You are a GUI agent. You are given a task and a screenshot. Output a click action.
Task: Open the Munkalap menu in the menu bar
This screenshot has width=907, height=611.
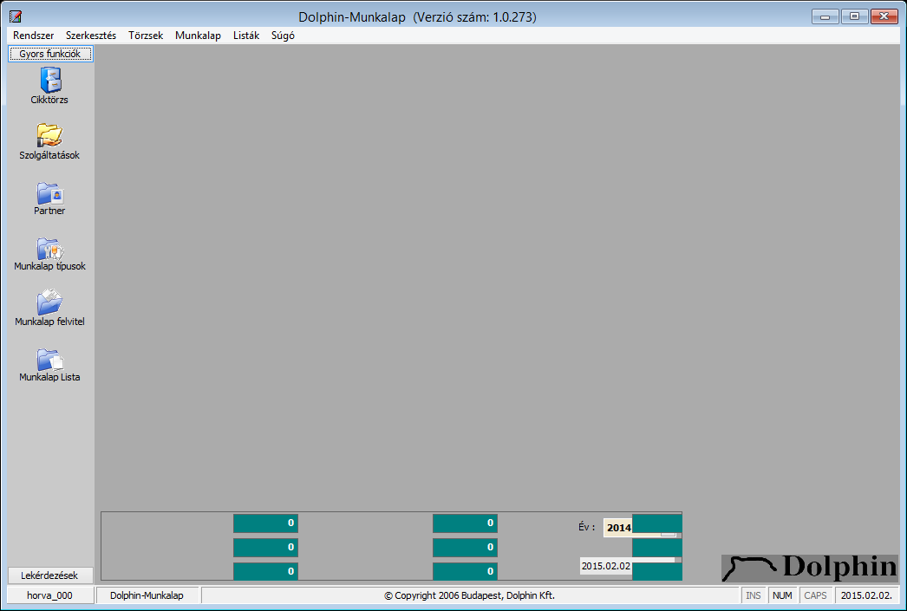pos(198,36)
